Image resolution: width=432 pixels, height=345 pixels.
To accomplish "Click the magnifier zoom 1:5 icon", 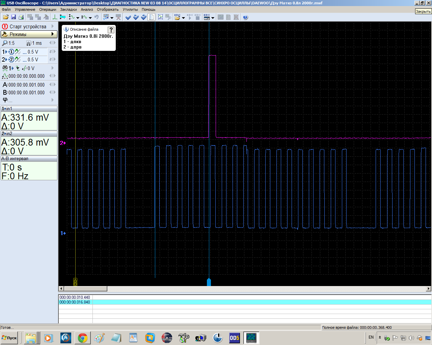I will pyautogui.click(x=4, y=43).
